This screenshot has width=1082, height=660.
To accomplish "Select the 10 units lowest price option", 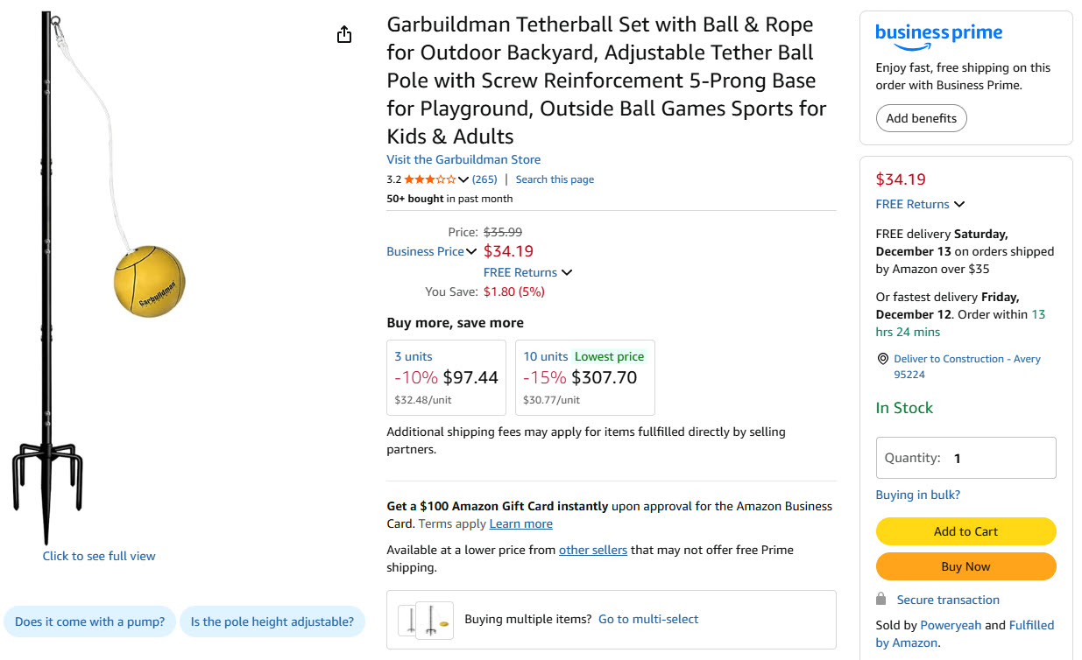I will pos(584,377).
